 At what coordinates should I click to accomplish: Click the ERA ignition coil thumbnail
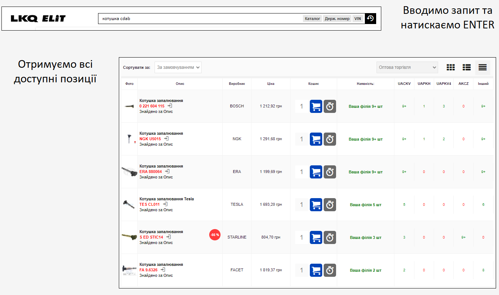click(129, 172)
